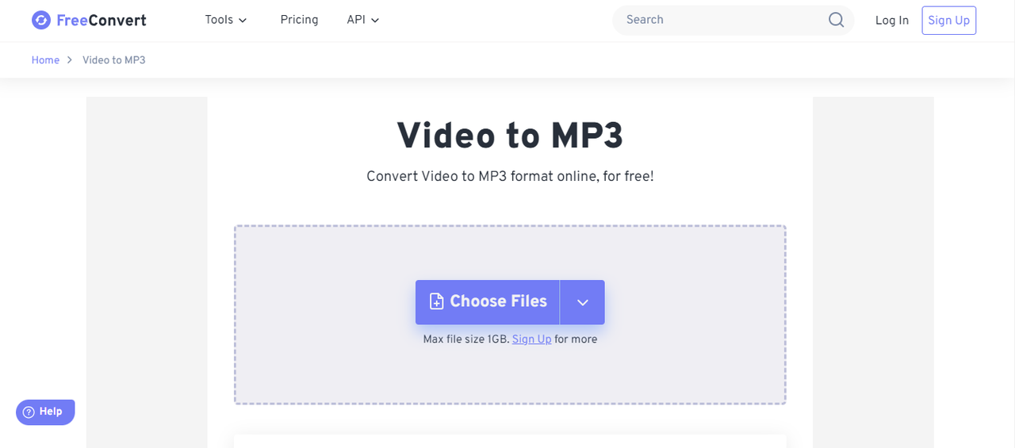The image size is (1015, 448).
Task: Click the Sign Up button in header
Action: click(x=948, y=21)
